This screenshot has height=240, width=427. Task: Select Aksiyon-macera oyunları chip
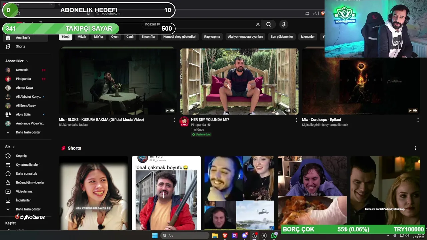(x=245, y=37)
